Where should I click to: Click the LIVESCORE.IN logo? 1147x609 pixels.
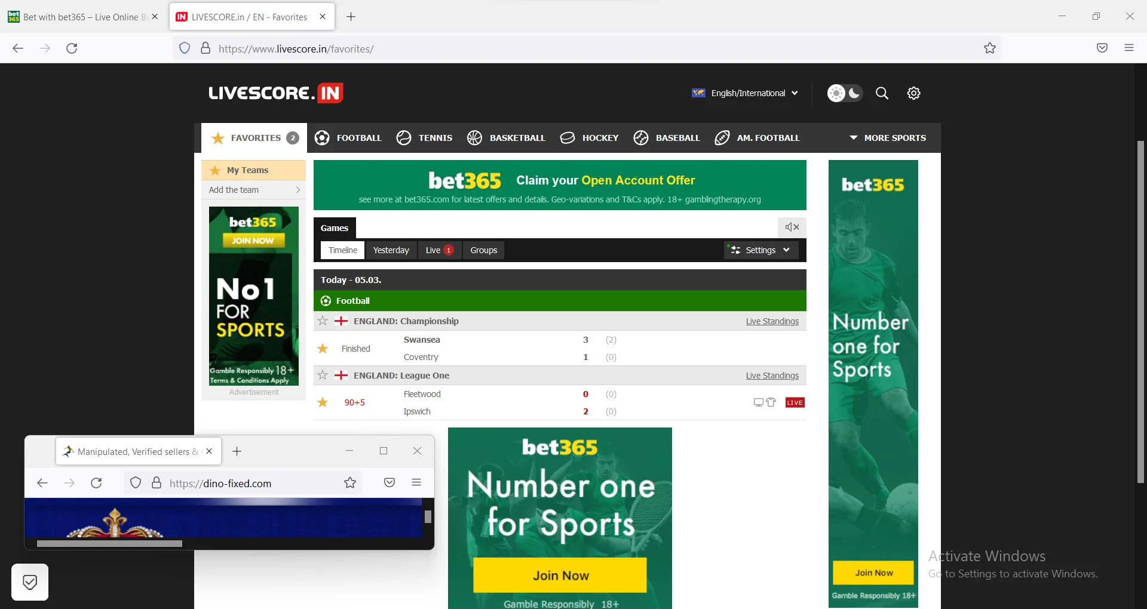276,93
